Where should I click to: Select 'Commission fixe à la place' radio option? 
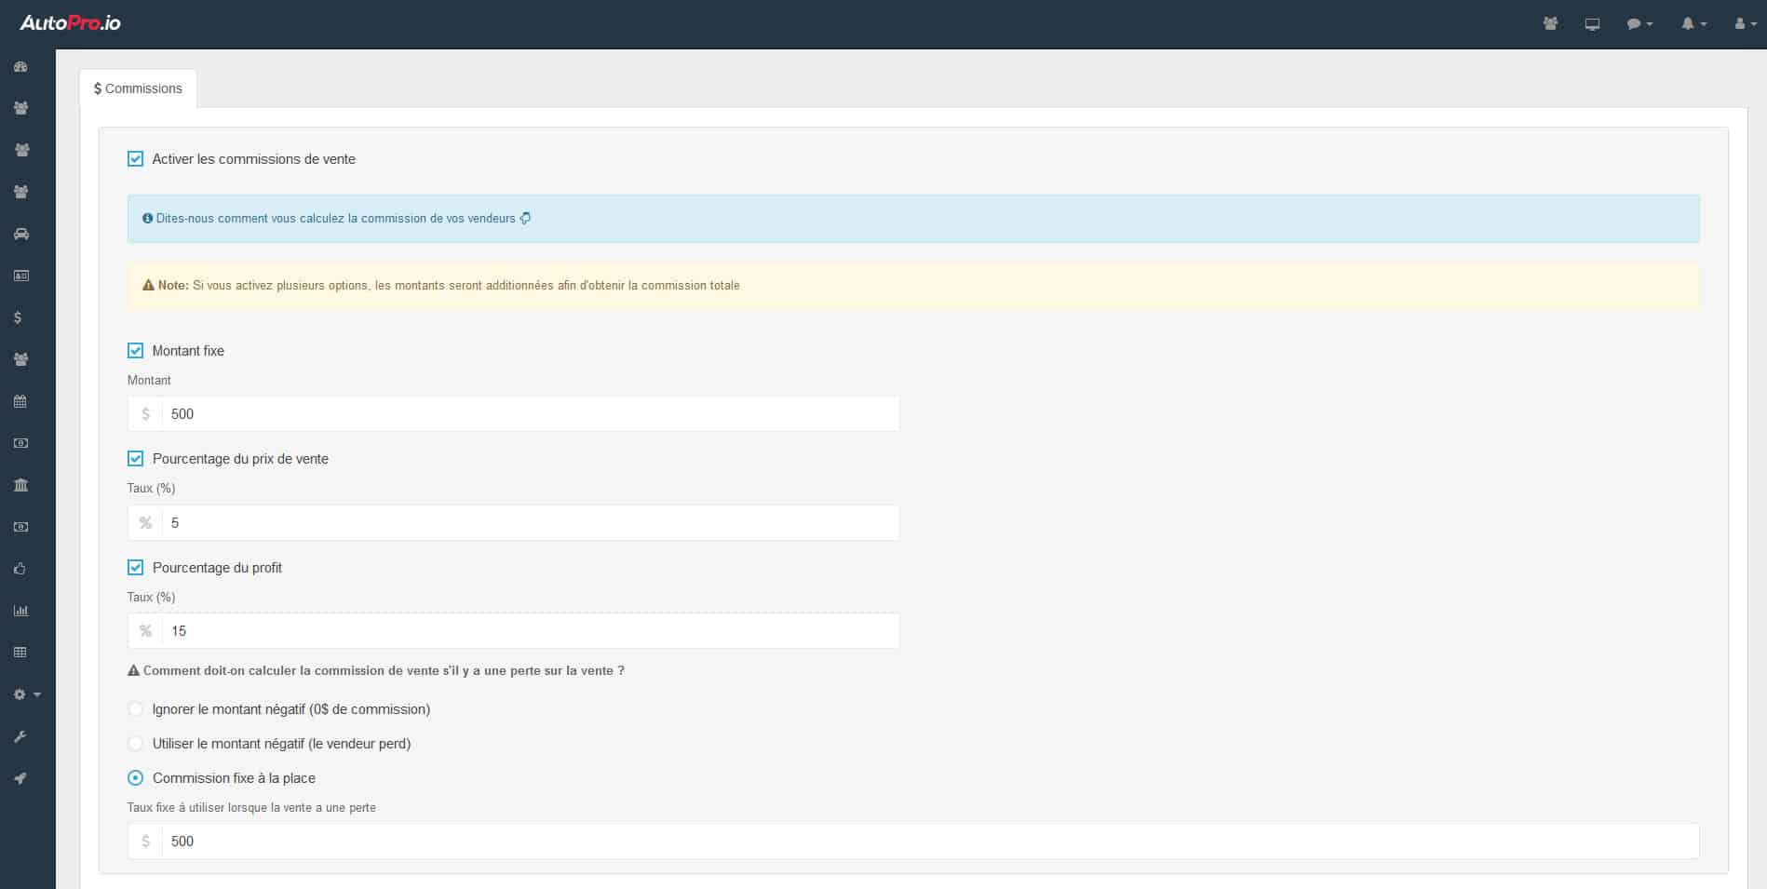point(136,778)
